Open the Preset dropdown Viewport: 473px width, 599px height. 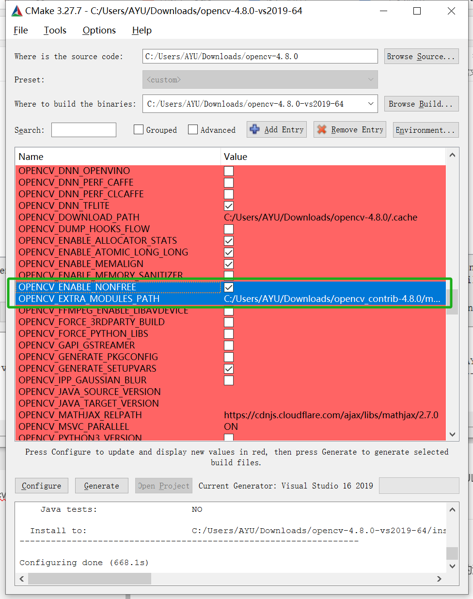pos(260,79)
